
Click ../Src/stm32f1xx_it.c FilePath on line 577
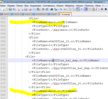coord(67,84)
